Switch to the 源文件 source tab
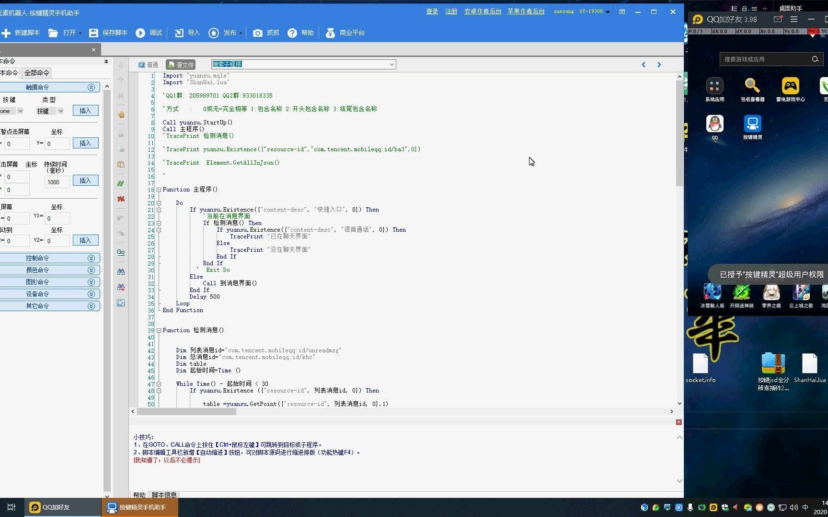The height and width of the screenshot is (517, 828). pyautogui.click(x=181, y=65)
